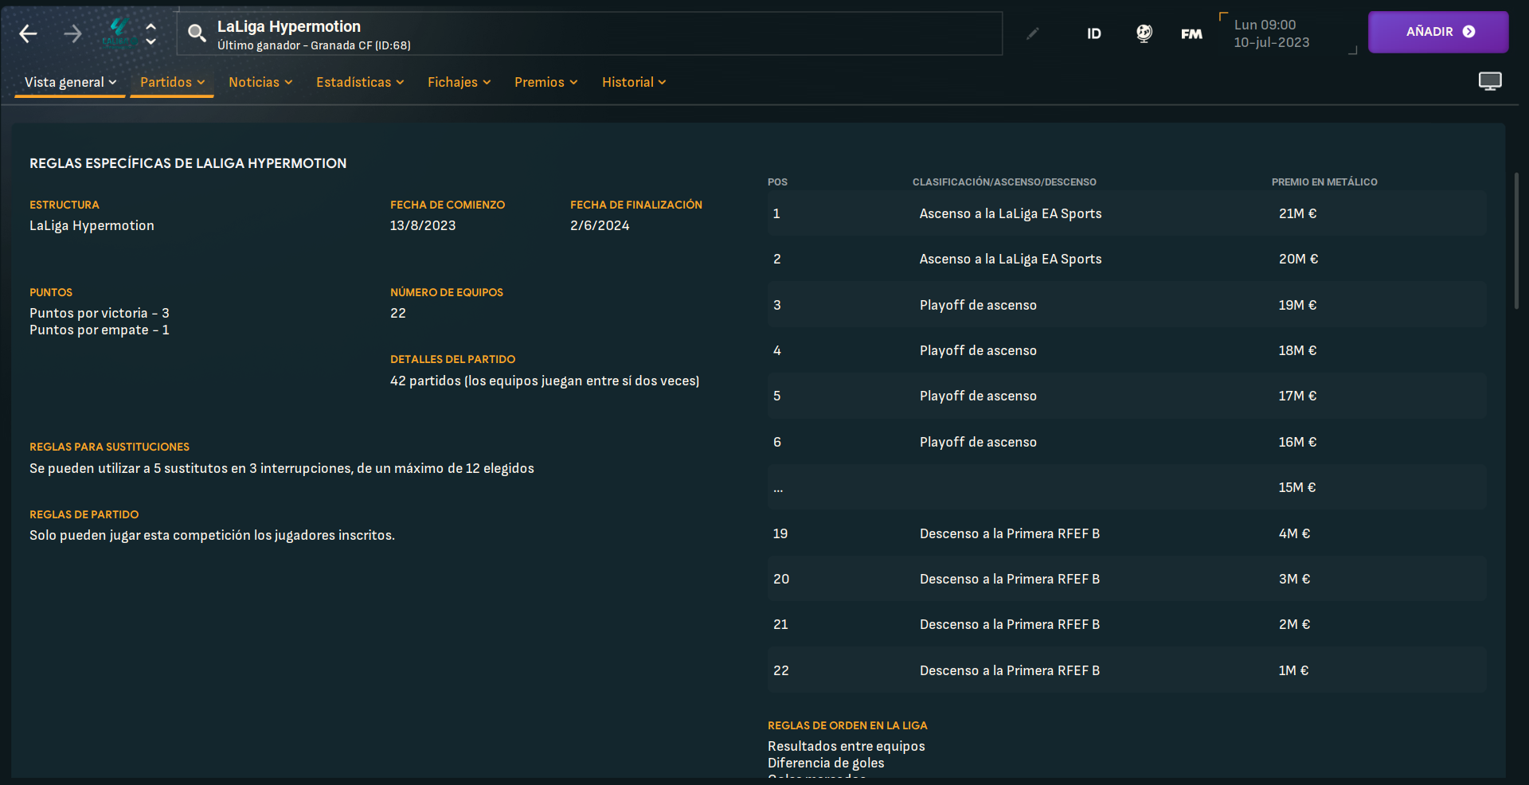Click the monitor display icon
The image size is (1529, 785).
coord(1490,81)
